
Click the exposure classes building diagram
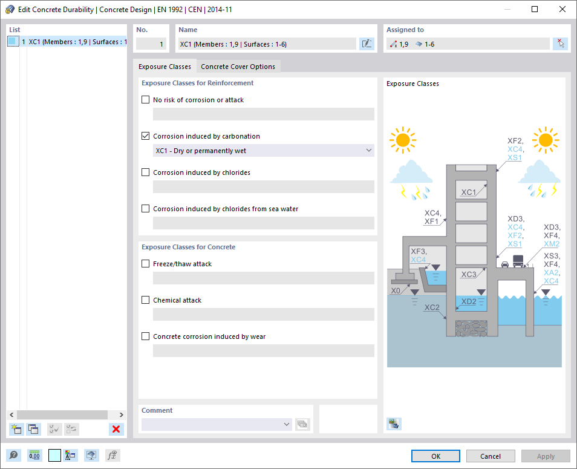[474, 246]
